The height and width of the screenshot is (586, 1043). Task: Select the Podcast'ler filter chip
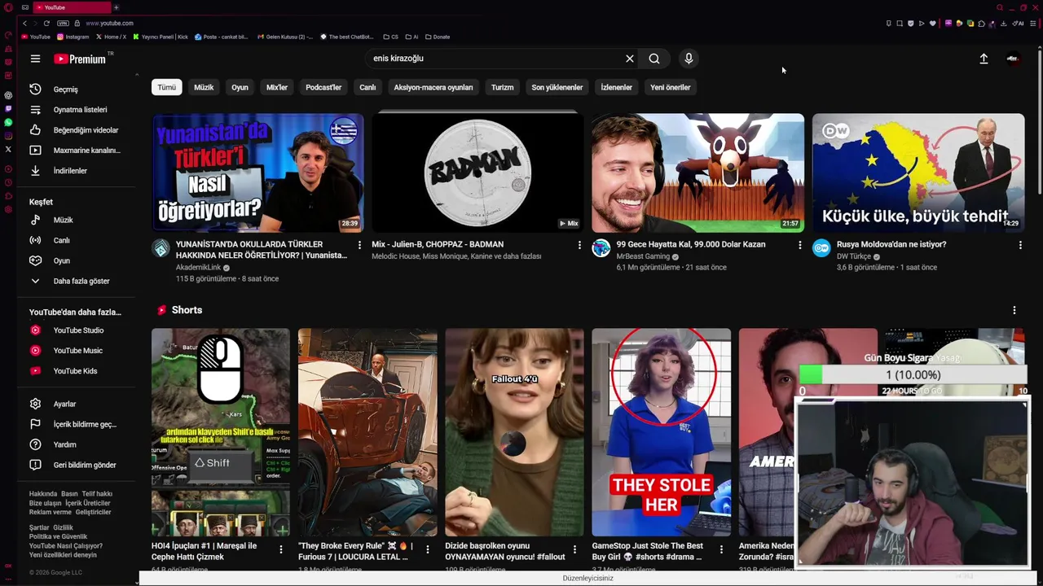323,87
